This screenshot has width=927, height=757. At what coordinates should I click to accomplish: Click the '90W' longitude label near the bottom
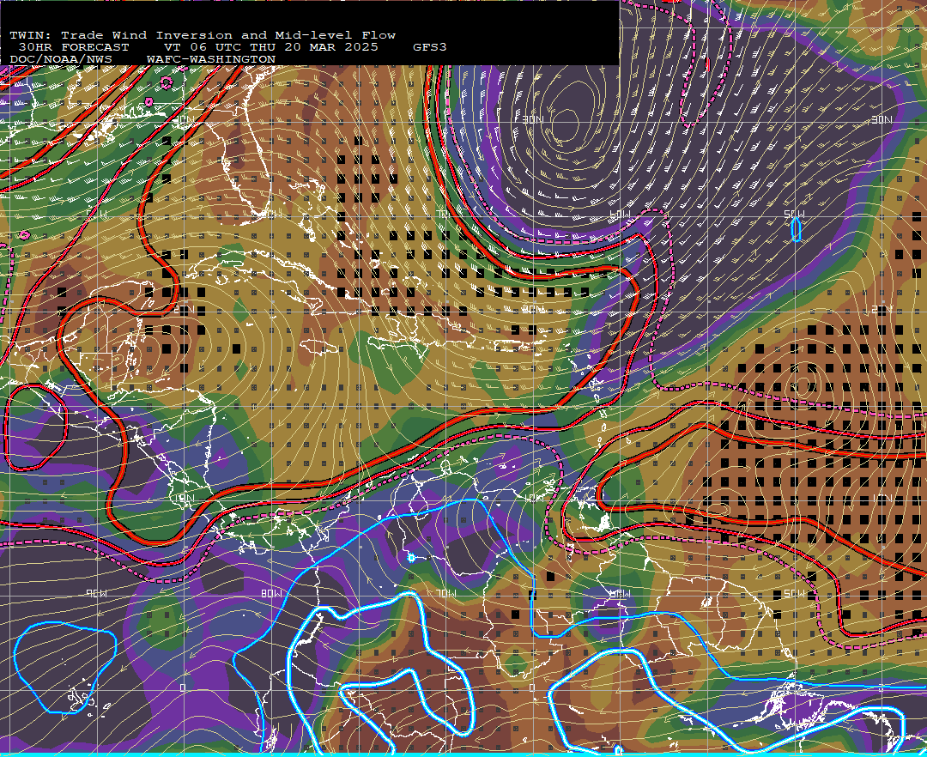(x=97, y=593)
